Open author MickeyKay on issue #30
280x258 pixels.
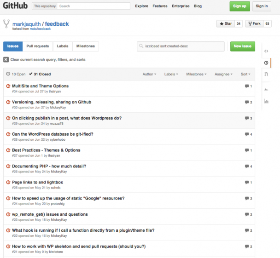(58, 108)
